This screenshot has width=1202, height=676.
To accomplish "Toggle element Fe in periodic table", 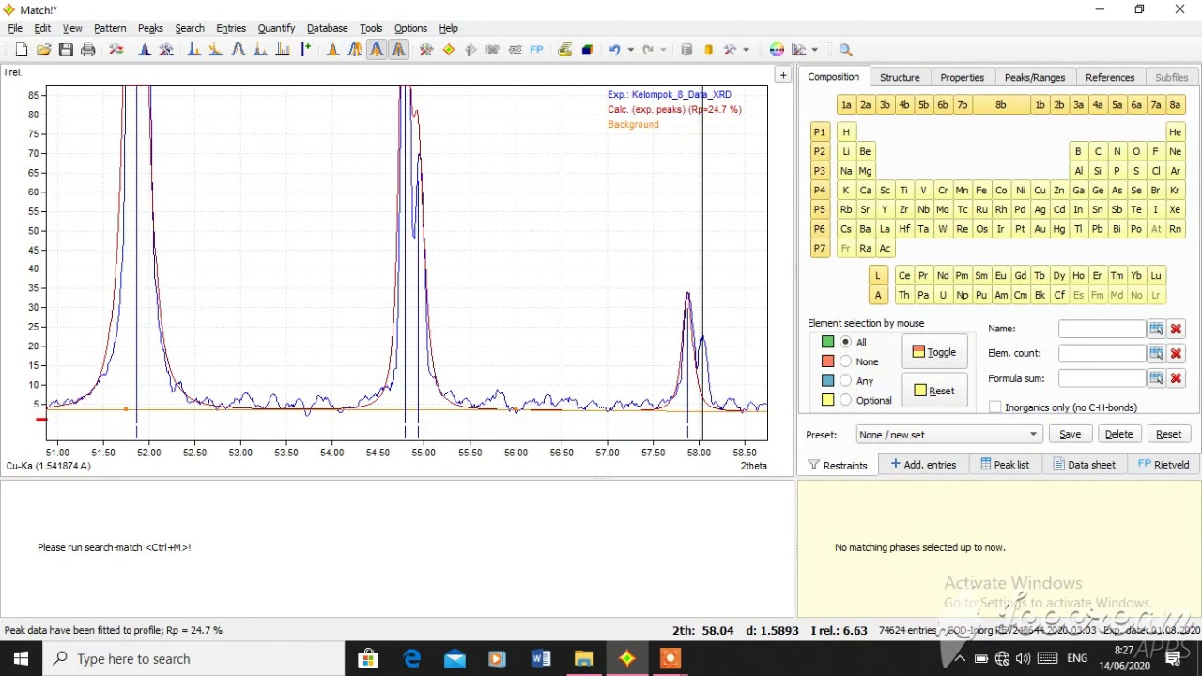I will 981,190.
